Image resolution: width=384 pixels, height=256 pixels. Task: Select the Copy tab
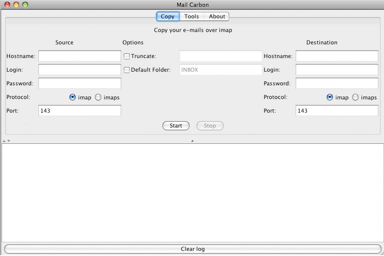tap(168, 16)
